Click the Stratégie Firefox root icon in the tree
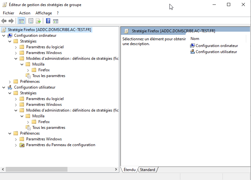Image resolution: width=251 pixels, height=180 pixels. [4, 30]
